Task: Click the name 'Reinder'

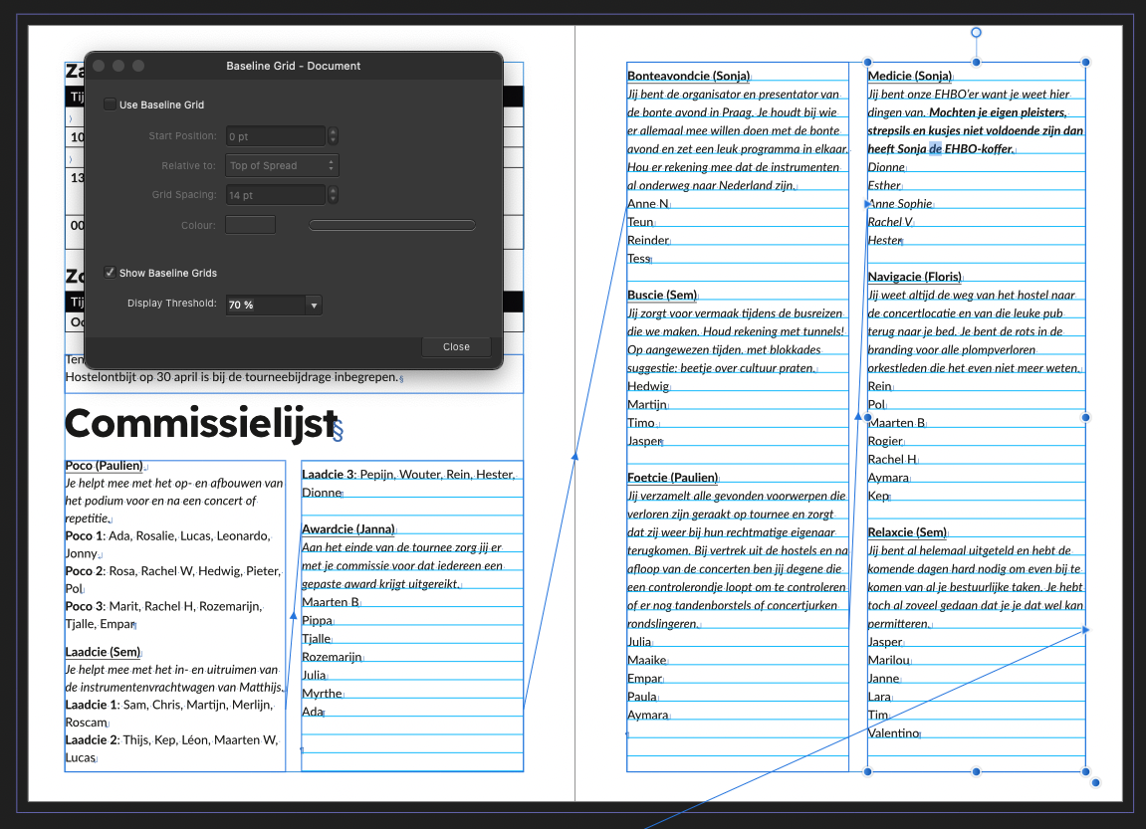Action: coord(648,240)
